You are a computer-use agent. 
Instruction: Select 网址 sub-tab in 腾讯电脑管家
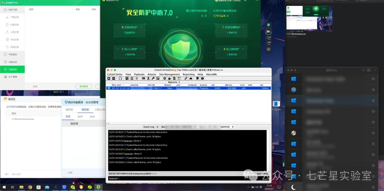[92, 117]
